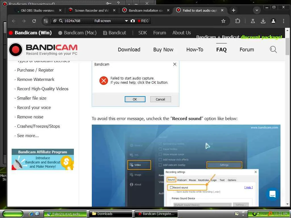Open the website search magnifier icon

coord(273,49)
